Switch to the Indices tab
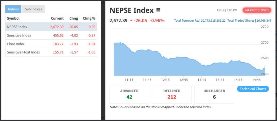The width and height of the screenshot is (277, 121). 13,9
